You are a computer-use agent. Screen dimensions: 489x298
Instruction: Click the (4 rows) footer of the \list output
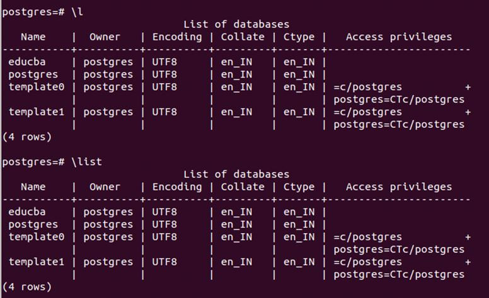pyautogui.click(x=27, y=287)
